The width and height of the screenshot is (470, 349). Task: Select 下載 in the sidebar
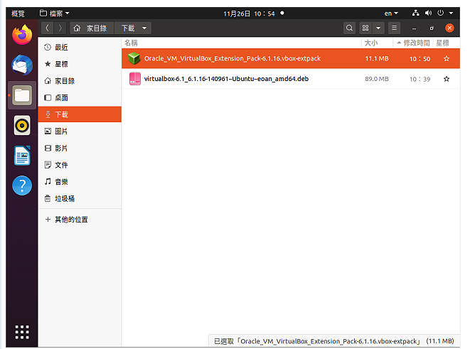pos(80,114)
